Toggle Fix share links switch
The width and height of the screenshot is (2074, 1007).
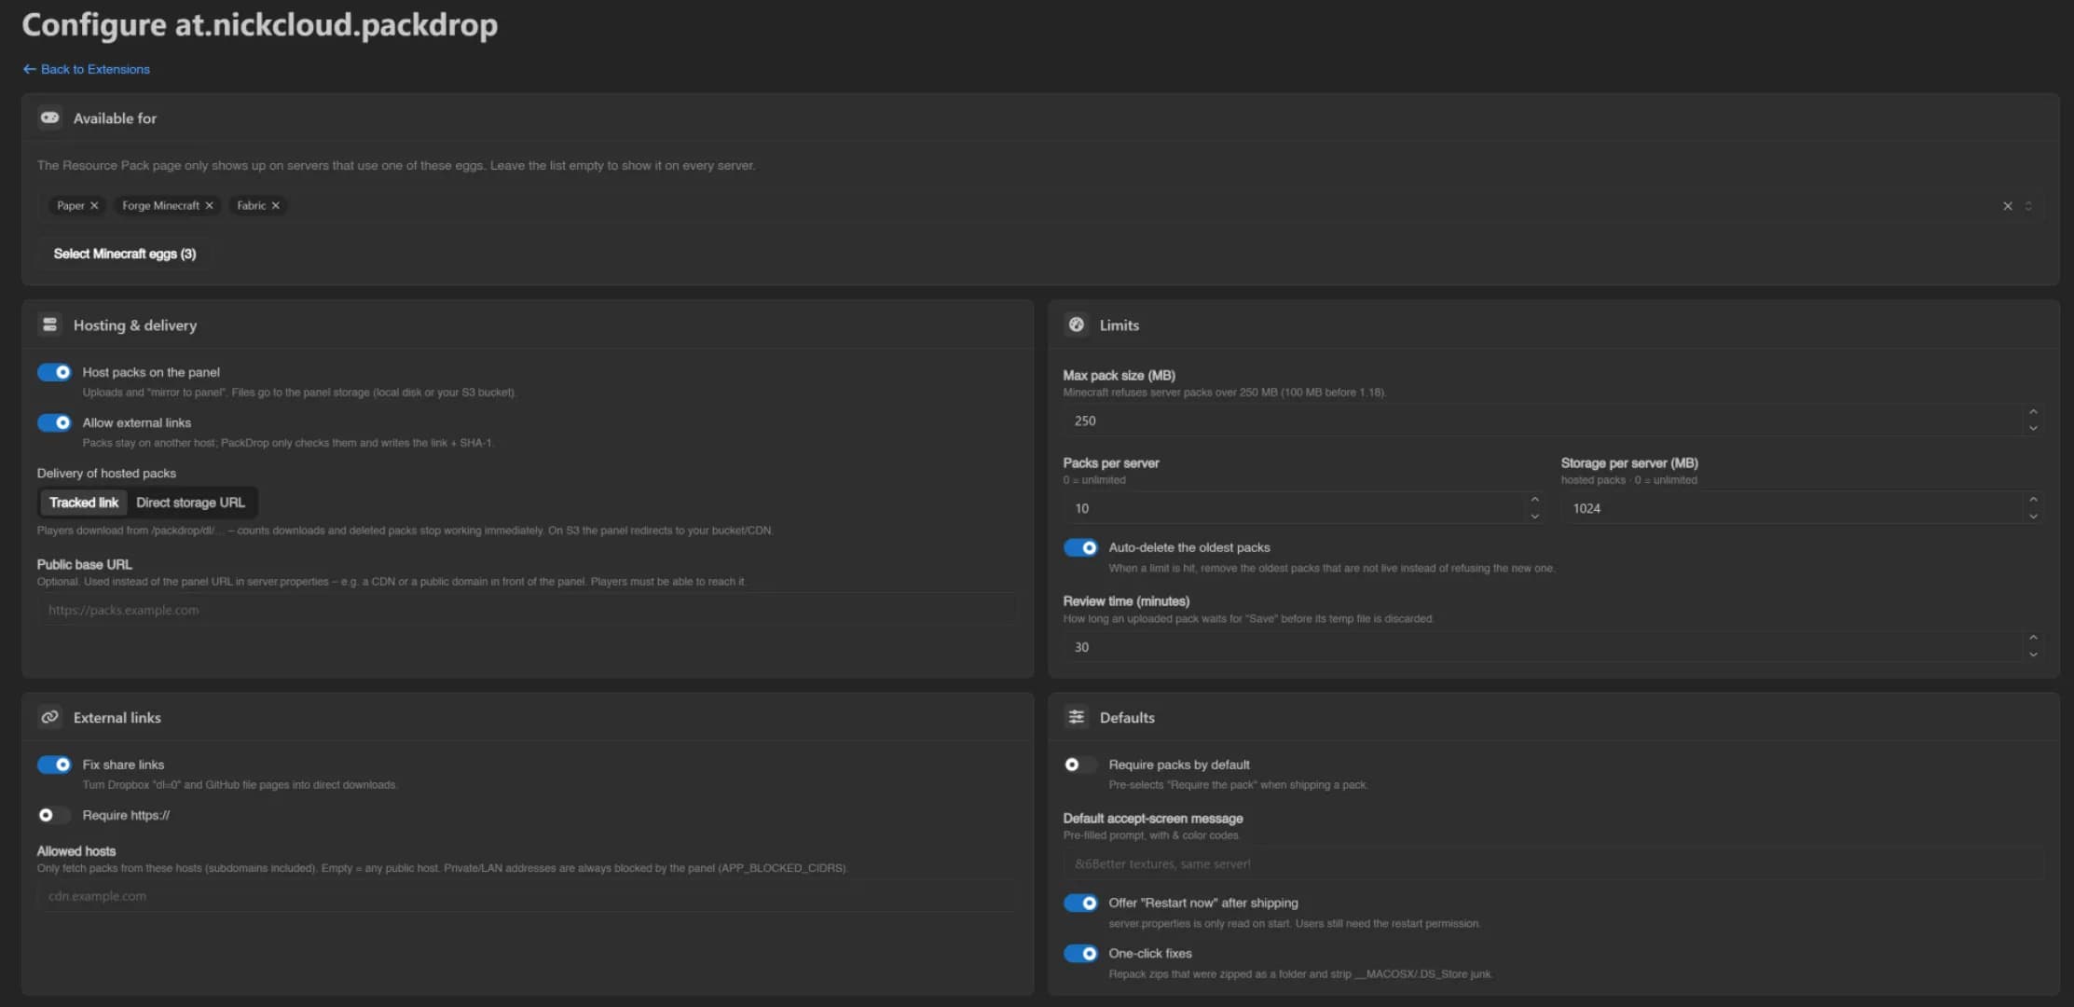[54, 765]
